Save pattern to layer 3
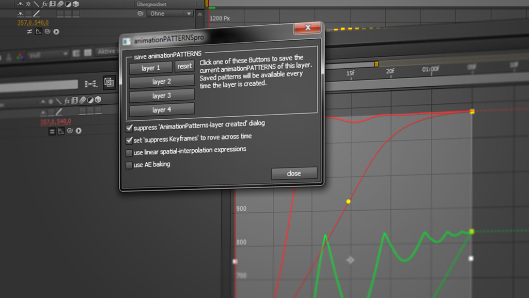 pos(161,96)
